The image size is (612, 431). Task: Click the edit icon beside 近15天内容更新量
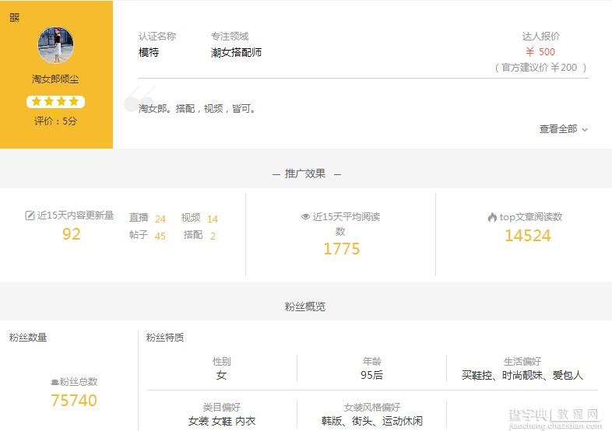30,215
